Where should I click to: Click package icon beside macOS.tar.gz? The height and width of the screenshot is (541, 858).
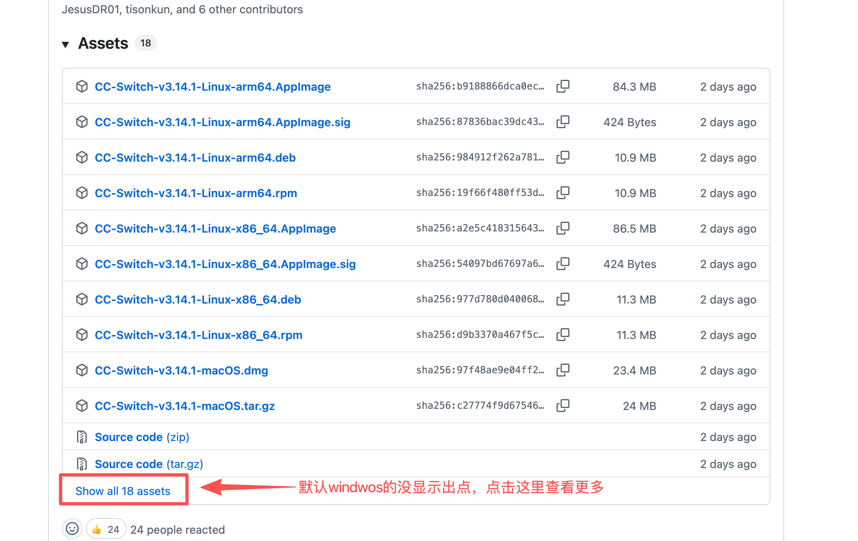pyautogui.click(x=82, y=406)
